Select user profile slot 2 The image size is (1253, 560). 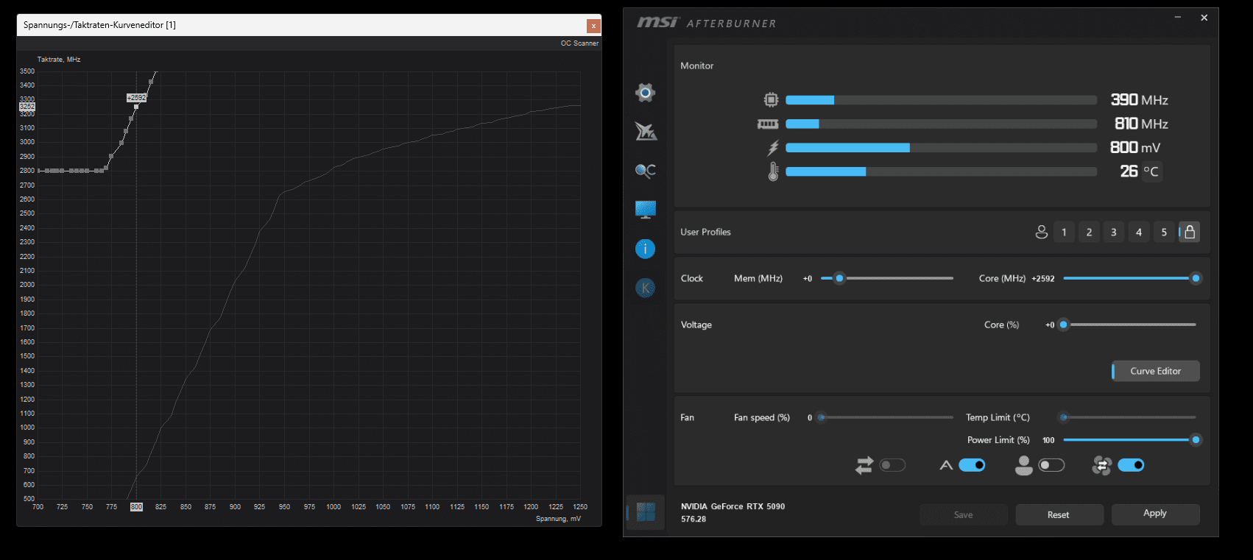(1089, 232)
